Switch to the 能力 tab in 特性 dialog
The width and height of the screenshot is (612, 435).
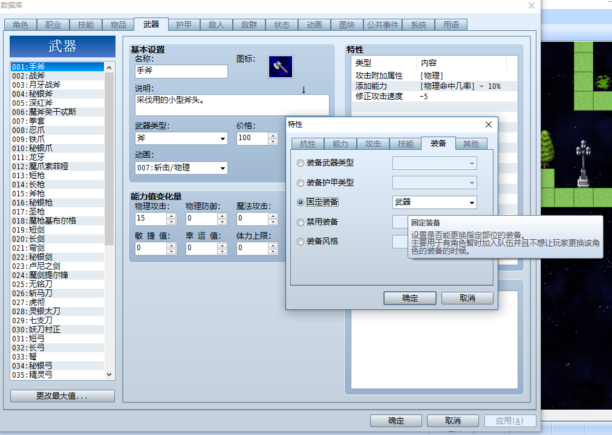click(x=340, y=144)
